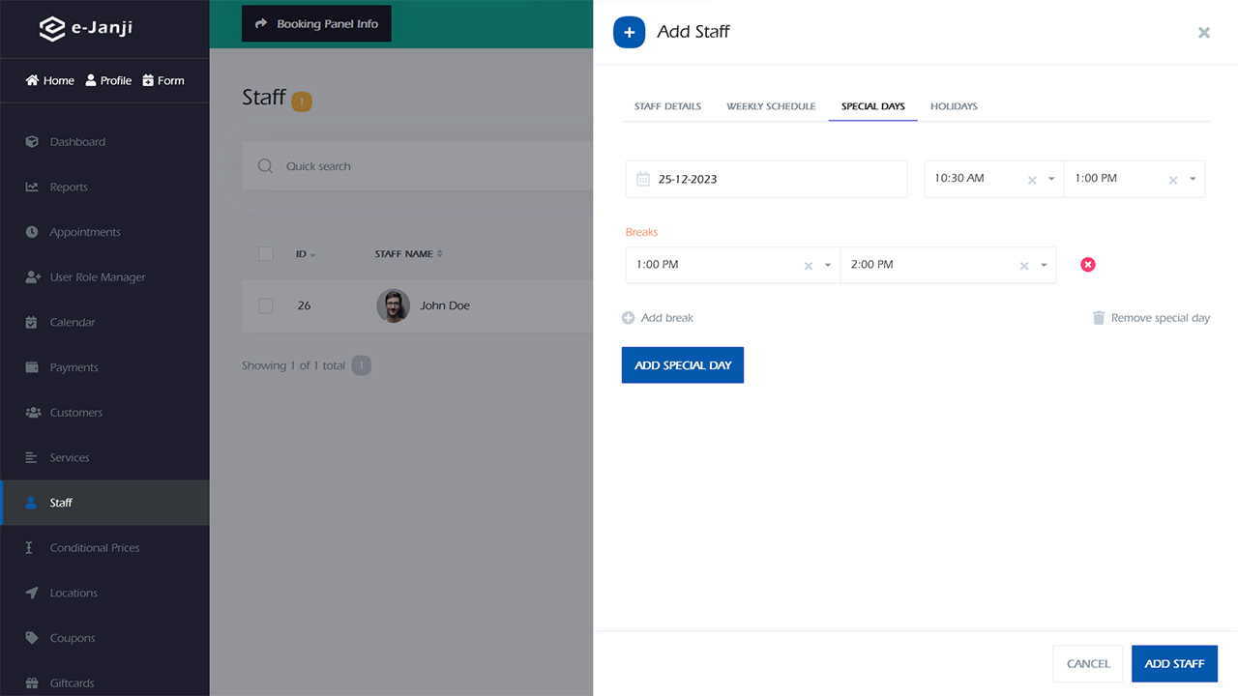Open Services list icon in sidebar

click(x=32, y=457)
